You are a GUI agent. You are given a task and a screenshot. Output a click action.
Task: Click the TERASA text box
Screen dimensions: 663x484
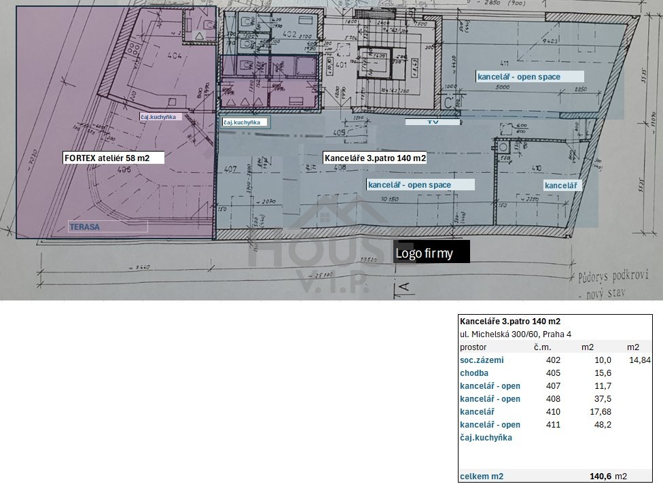point(108,228)
